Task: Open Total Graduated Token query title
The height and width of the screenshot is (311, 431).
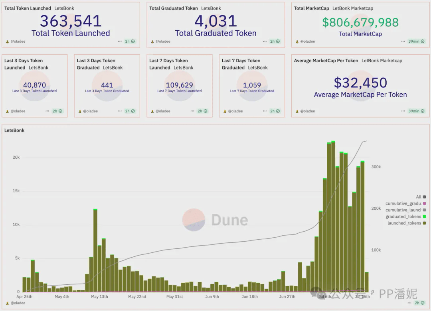Action: (174, 8)
